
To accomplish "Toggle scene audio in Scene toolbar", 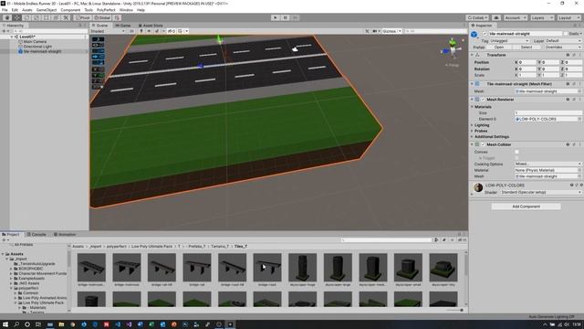I will [149, 31].
